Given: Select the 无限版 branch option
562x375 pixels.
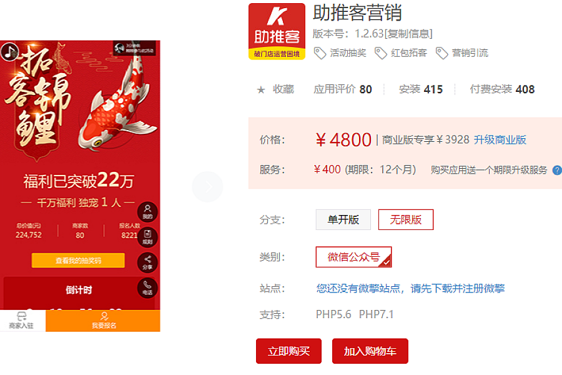Looking at the screenshot, I should tap(406, 219).
